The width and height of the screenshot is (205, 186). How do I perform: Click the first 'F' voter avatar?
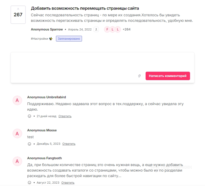point(107,29)
